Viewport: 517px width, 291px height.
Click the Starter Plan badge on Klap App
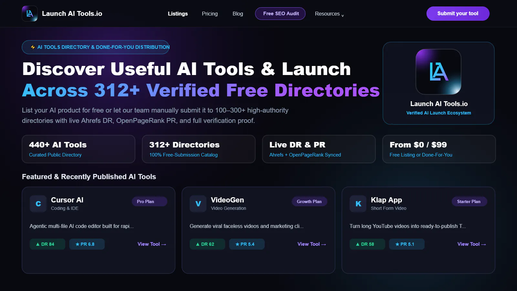[469, 201]
